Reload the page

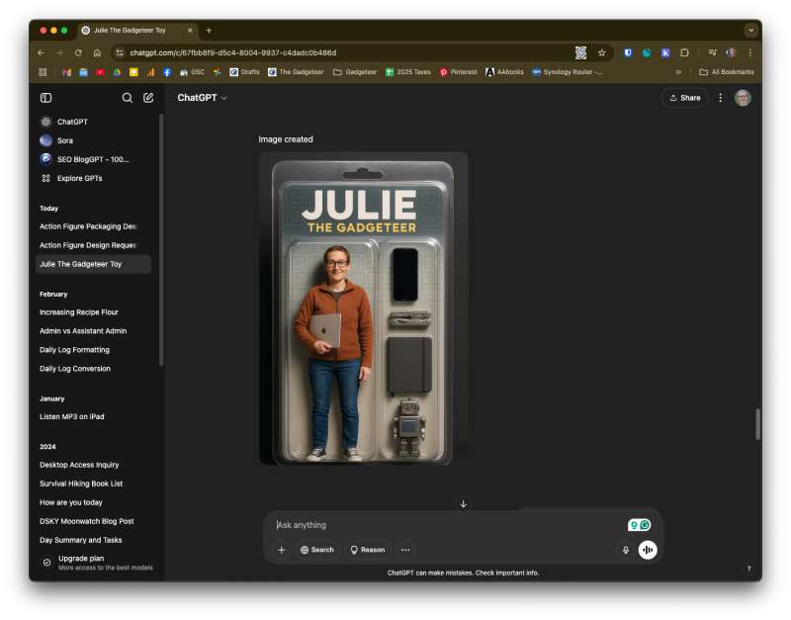coord(78,52)
